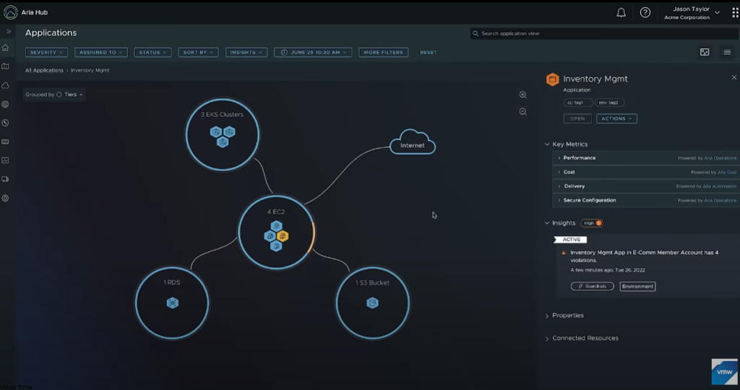Expand the Performance metric row
This screenshot has width=740, height=390.
(x=645, y=158)
